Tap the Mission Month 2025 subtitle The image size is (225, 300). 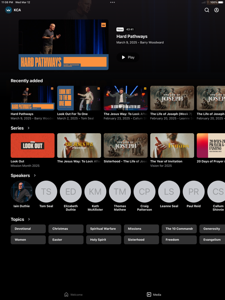(25, 166)
